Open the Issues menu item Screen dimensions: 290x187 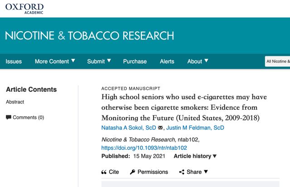coord(14,61)
